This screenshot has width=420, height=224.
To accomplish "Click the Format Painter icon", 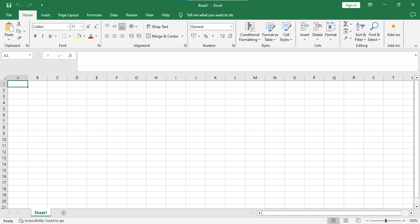I will tap(18, 38).
